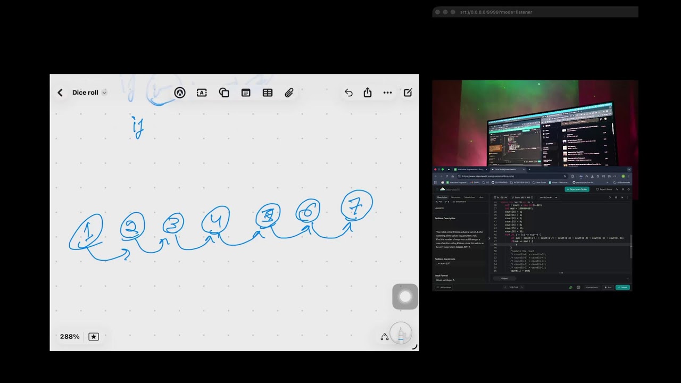Screen dimensions: 681x383
Task: Open the connector lines icon near pen
Action: click(x=385, y=337)
